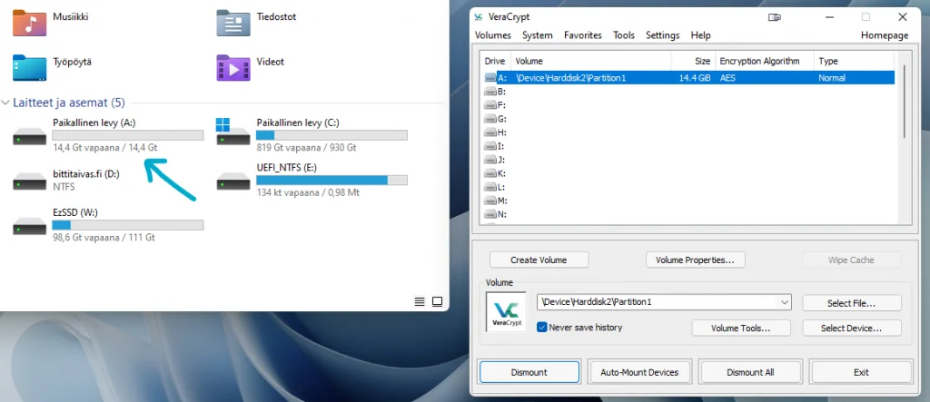The image size is (930, 402).
Task: Open the Tiedostot folder icon
Action: point(233,23)
